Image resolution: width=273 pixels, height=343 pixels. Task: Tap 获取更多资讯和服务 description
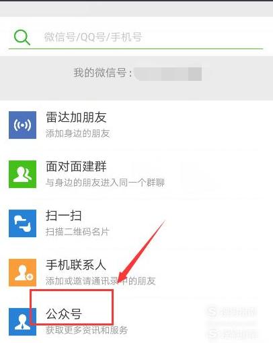(x=87, y=330)
